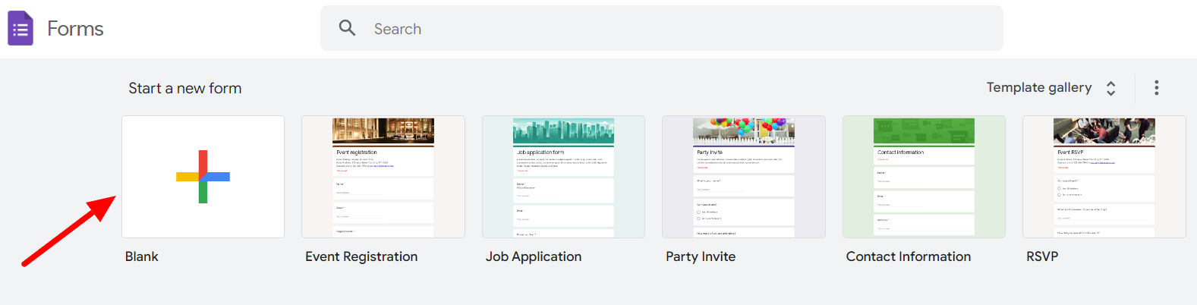
Task: Click the Template gallery up-down arrows icon
Action: click(x=1111, y=88)
